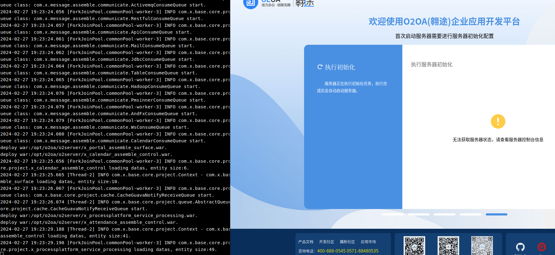Click the 活力办公·创意无限 slogan
This screenshot has height=255, width=555.
click(276, 5)
